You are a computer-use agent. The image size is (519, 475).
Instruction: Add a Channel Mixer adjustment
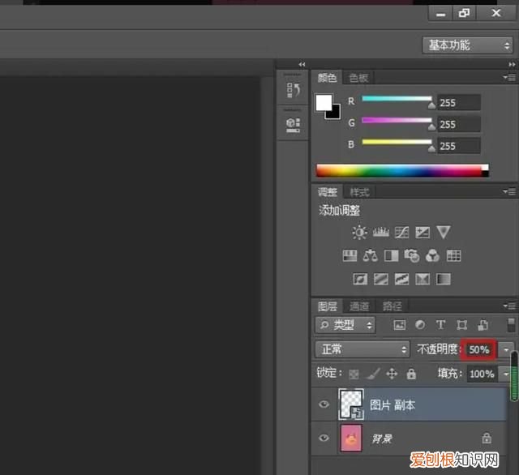(x=432, y=255)
